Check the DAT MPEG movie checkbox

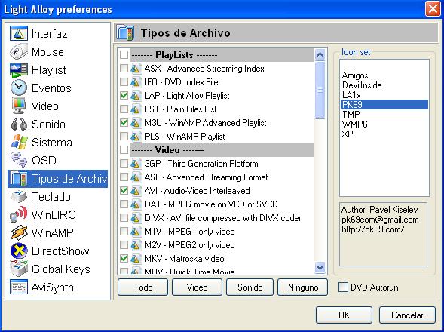(124, 204)
